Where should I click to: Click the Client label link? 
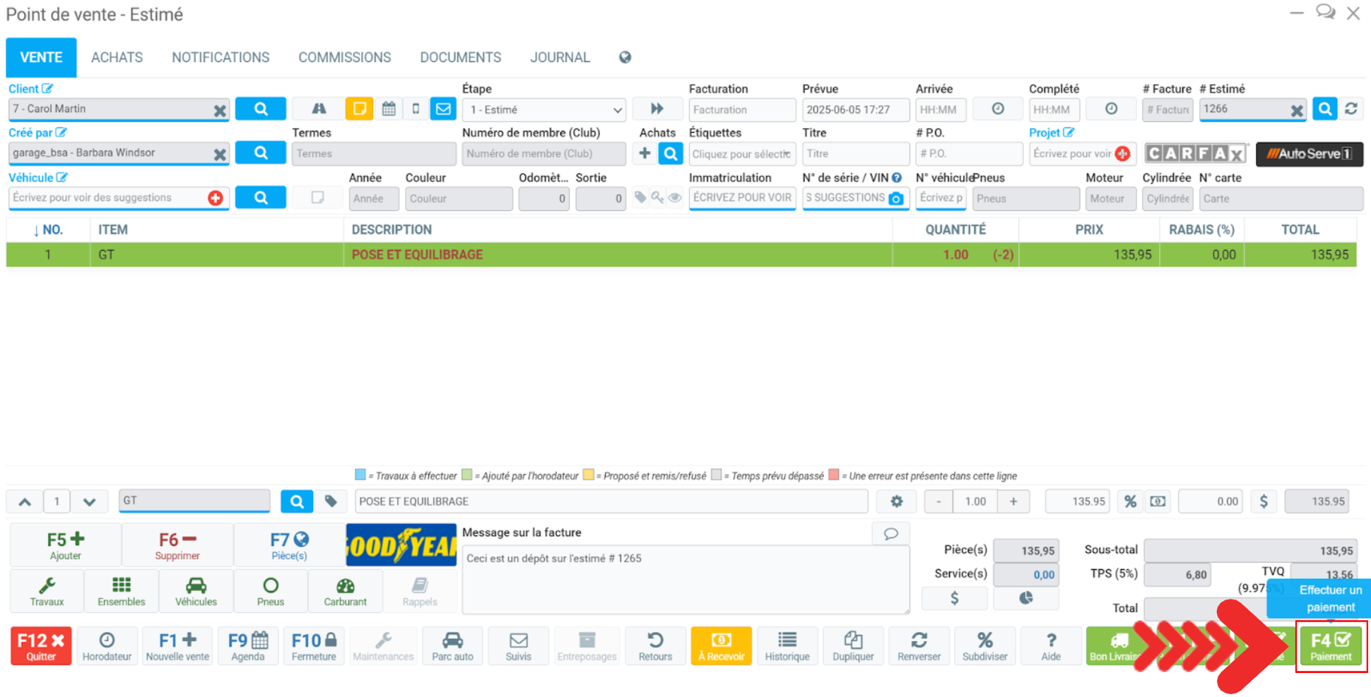tap(24, 89)
